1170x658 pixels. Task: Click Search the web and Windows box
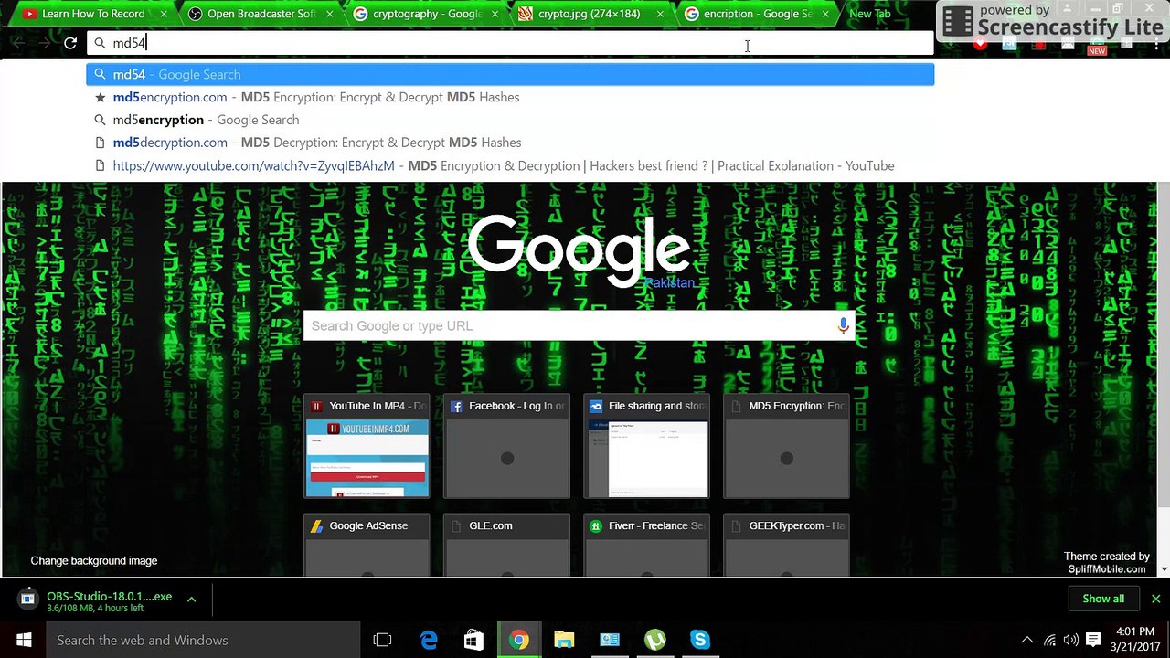pyautogui.click(x=202, y=640)
